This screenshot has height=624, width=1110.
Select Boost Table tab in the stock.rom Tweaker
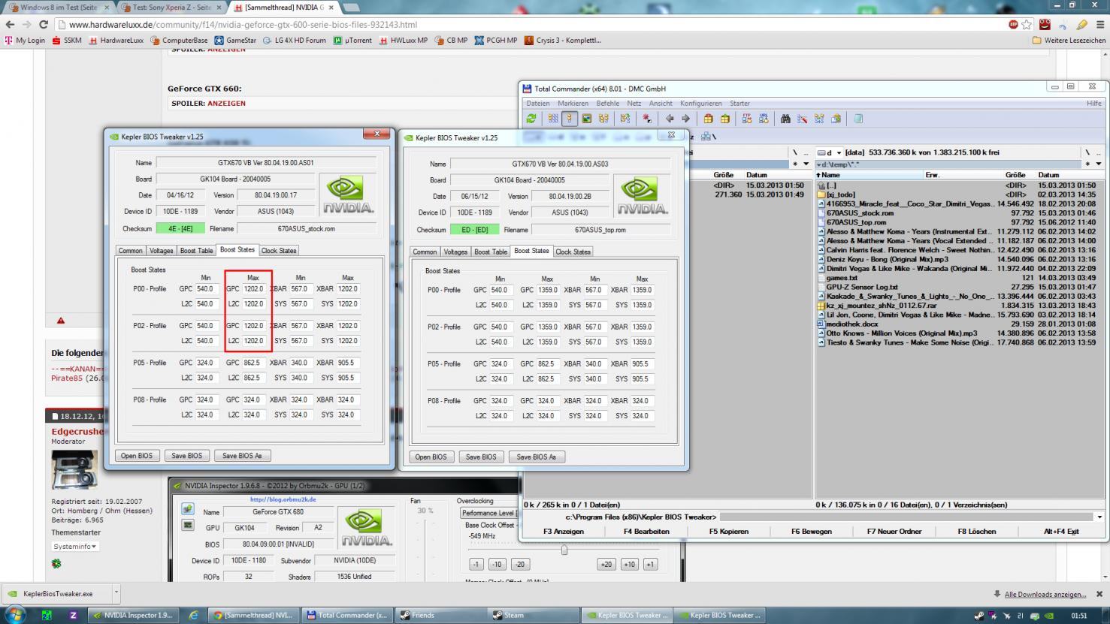point(196,251)
